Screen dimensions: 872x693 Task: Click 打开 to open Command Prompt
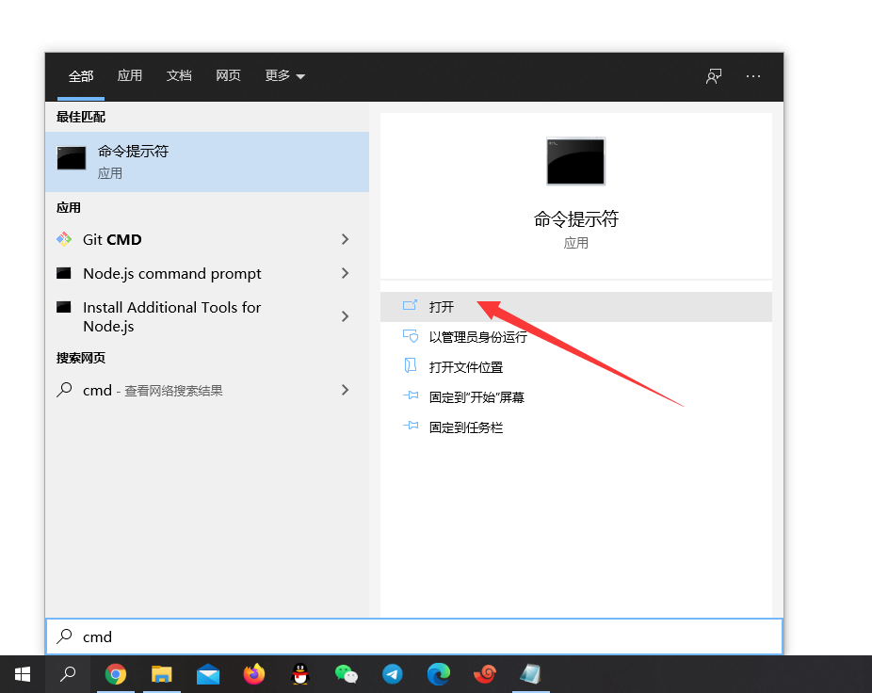click(442, 307)
